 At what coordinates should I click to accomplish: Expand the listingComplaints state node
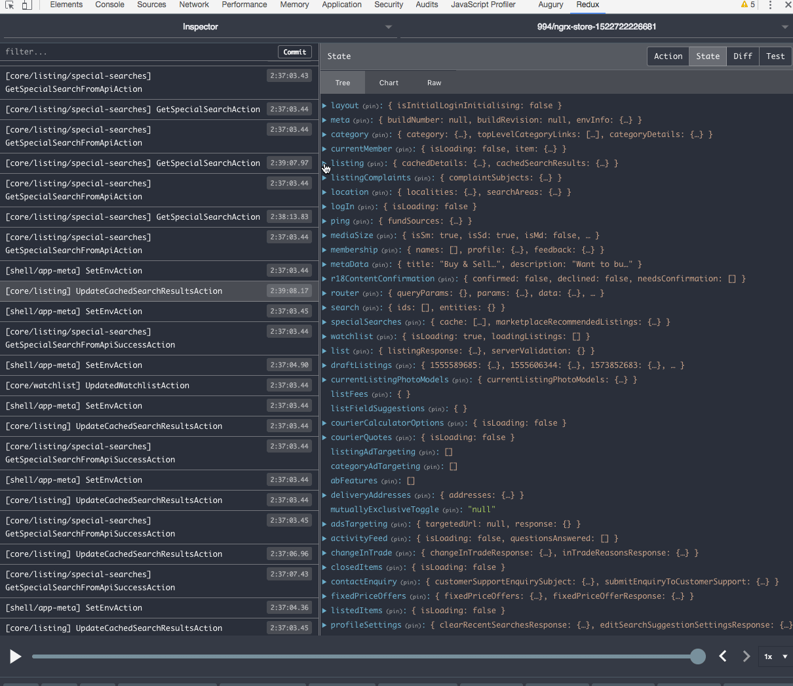tap(324, 178)
